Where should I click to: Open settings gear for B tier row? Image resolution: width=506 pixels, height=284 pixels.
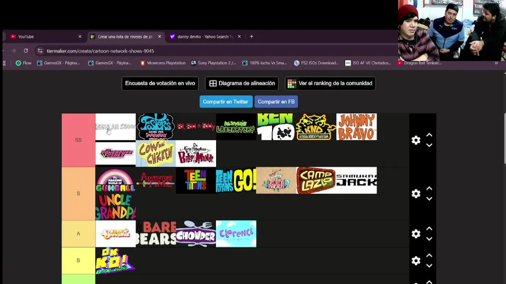[416, 261]
